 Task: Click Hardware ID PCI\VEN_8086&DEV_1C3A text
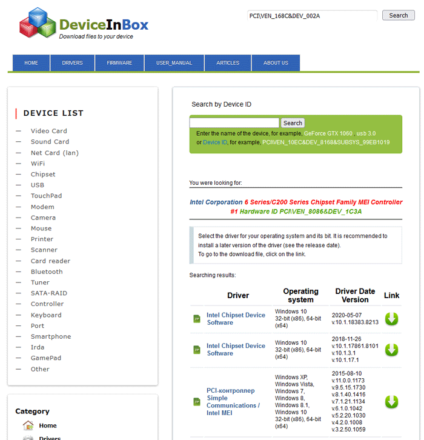(x=300, y=212)
